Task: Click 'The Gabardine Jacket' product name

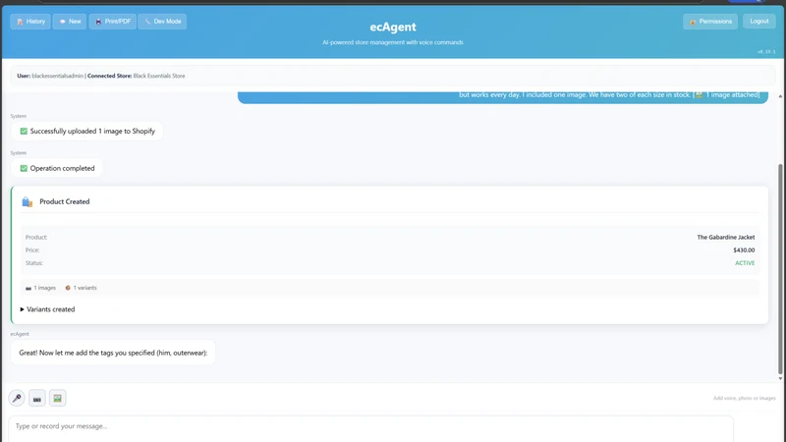Action: tap(725, 237)
